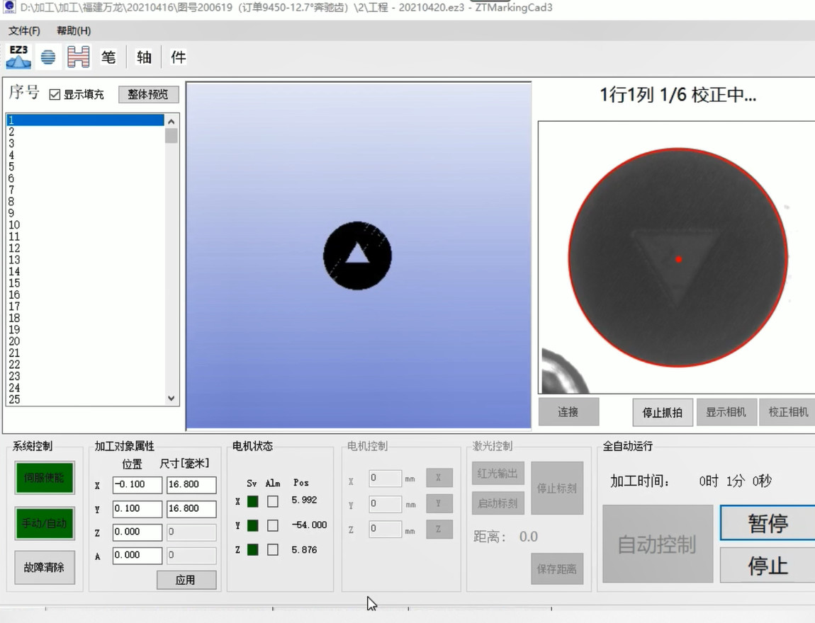Click the blue striped sphere toolbar icon
The height and width of the screenshot is (623, 815).
[x=48, y=57]
